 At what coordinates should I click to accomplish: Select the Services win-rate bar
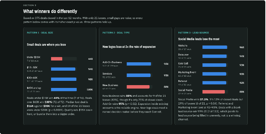[139, 75]
